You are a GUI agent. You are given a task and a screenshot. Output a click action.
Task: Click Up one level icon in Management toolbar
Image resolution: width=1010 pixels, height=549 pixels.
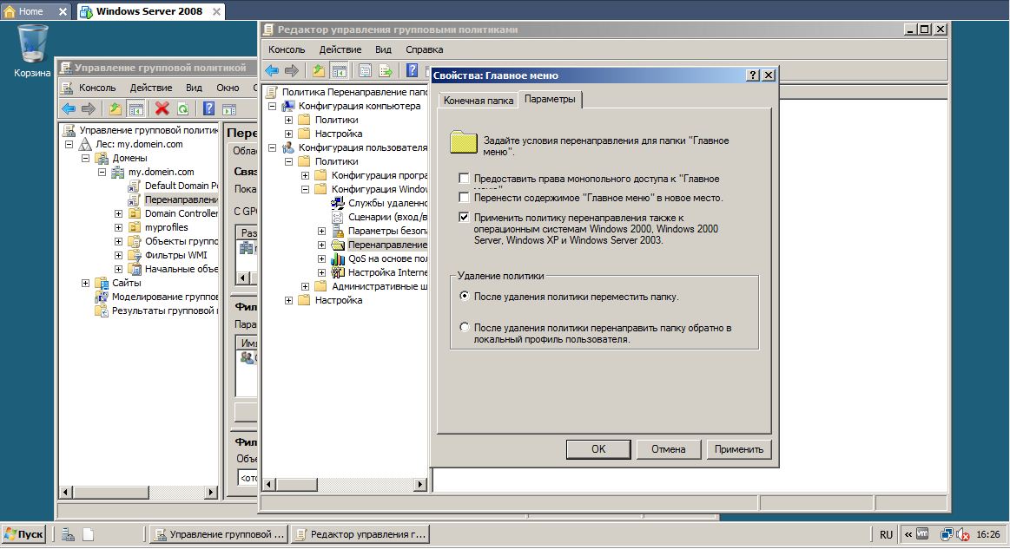coord(116,108)
